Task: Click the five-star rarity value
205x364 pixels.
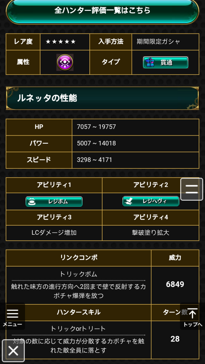Action: [x=61, y=42]
